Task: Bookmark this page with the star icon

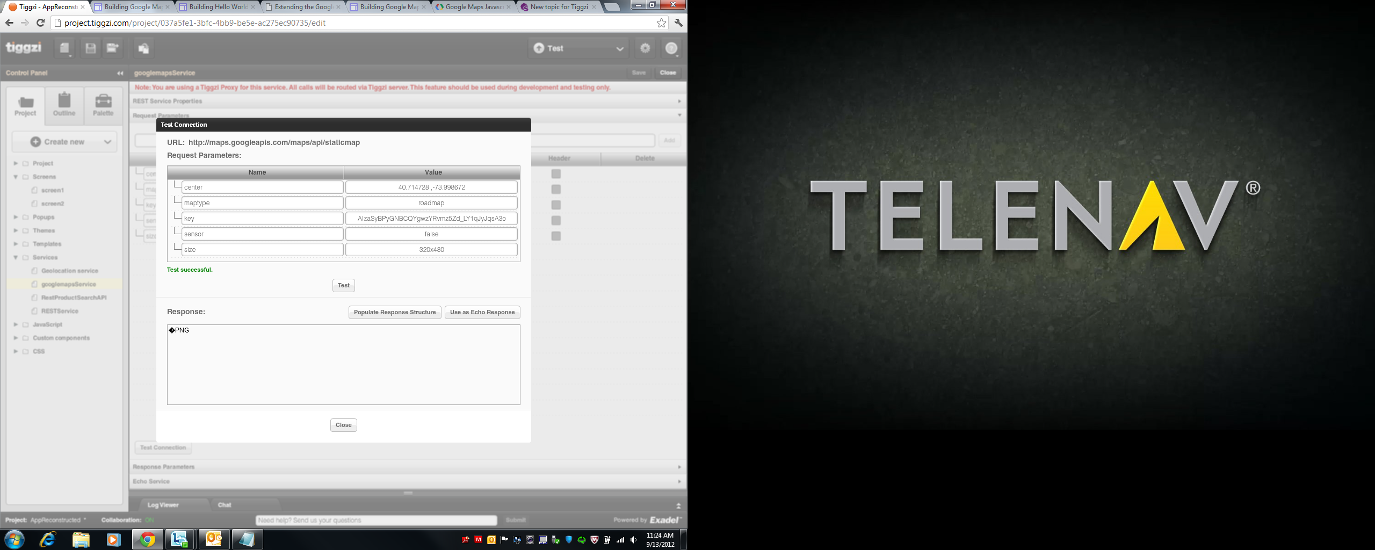Action: tap(661, 23)
